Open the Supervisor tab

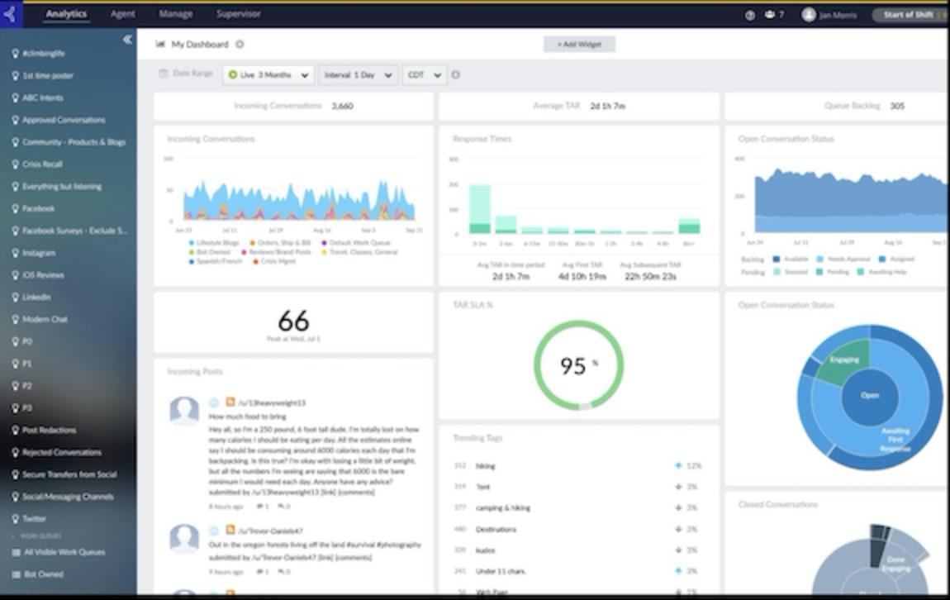point(239,14)
